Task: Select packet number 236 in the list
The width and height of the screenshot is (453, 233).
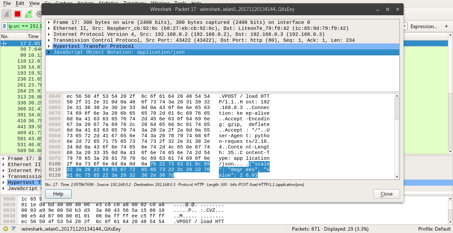Action: 21,79
